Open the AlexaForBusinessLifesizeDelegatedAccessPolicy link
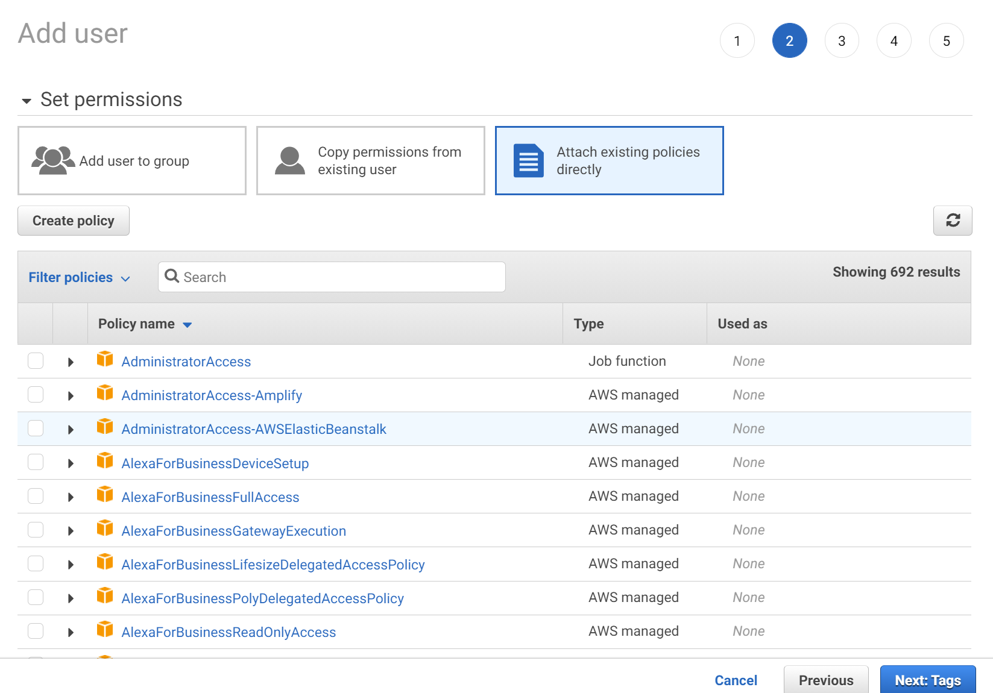Image resolution: width=993 pixels, height=693 pixels. coord(273,565)
